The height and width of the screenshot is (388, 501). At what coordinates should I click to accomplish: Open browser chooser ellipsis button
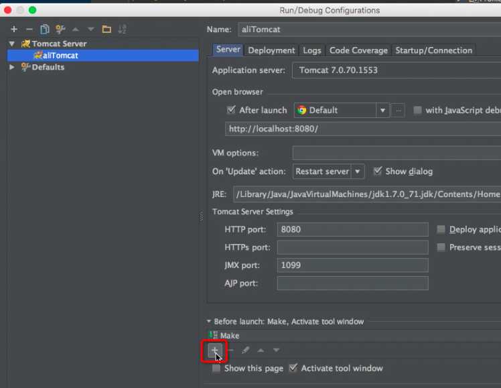point(399,111)
